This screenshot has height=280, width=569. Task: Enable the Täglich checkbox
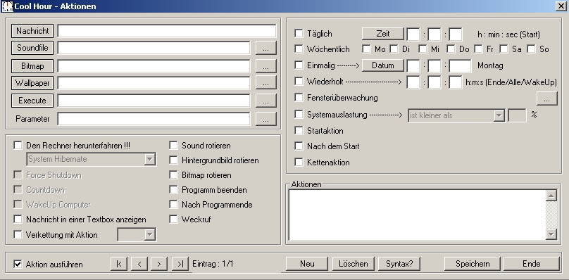(299, 33)
